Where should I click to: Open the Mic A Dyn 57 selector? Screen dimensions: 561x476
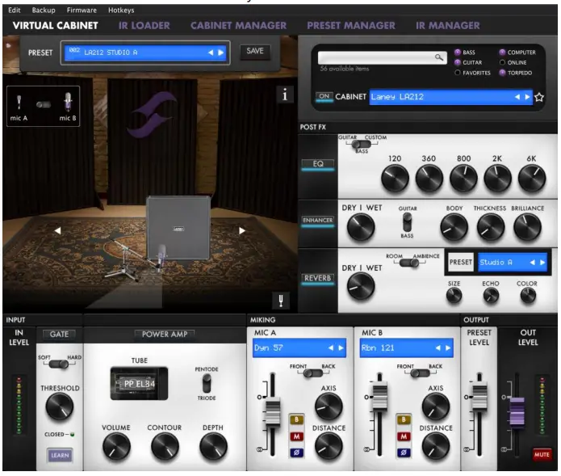pyautogui.click(x=299, y=348)
